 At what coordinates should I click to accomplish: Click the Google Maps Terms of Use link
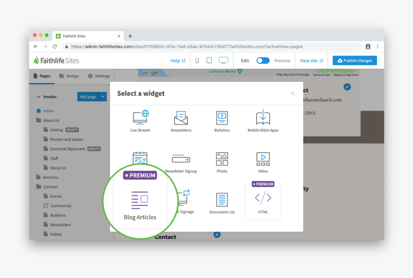click(321, 75)
